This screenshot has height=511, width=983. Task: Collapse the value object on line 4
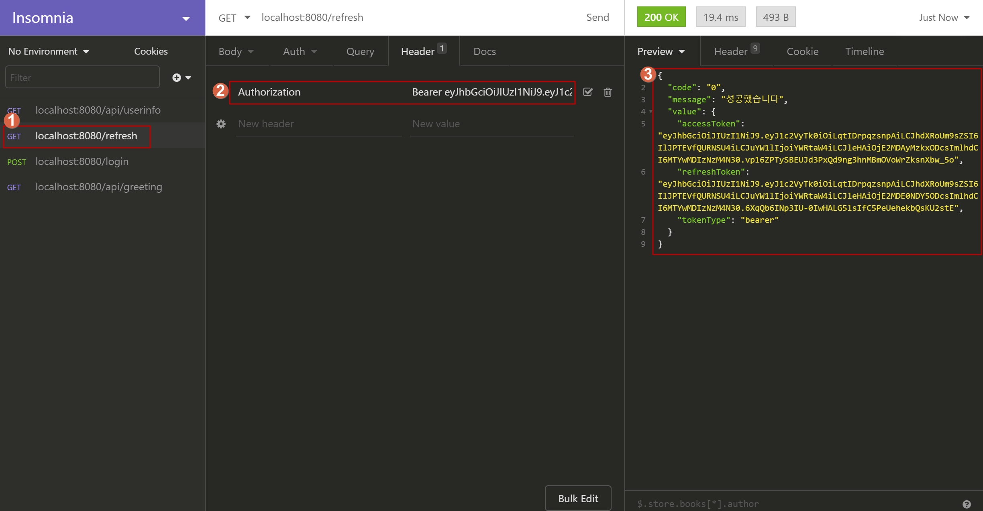click(651, 112)
